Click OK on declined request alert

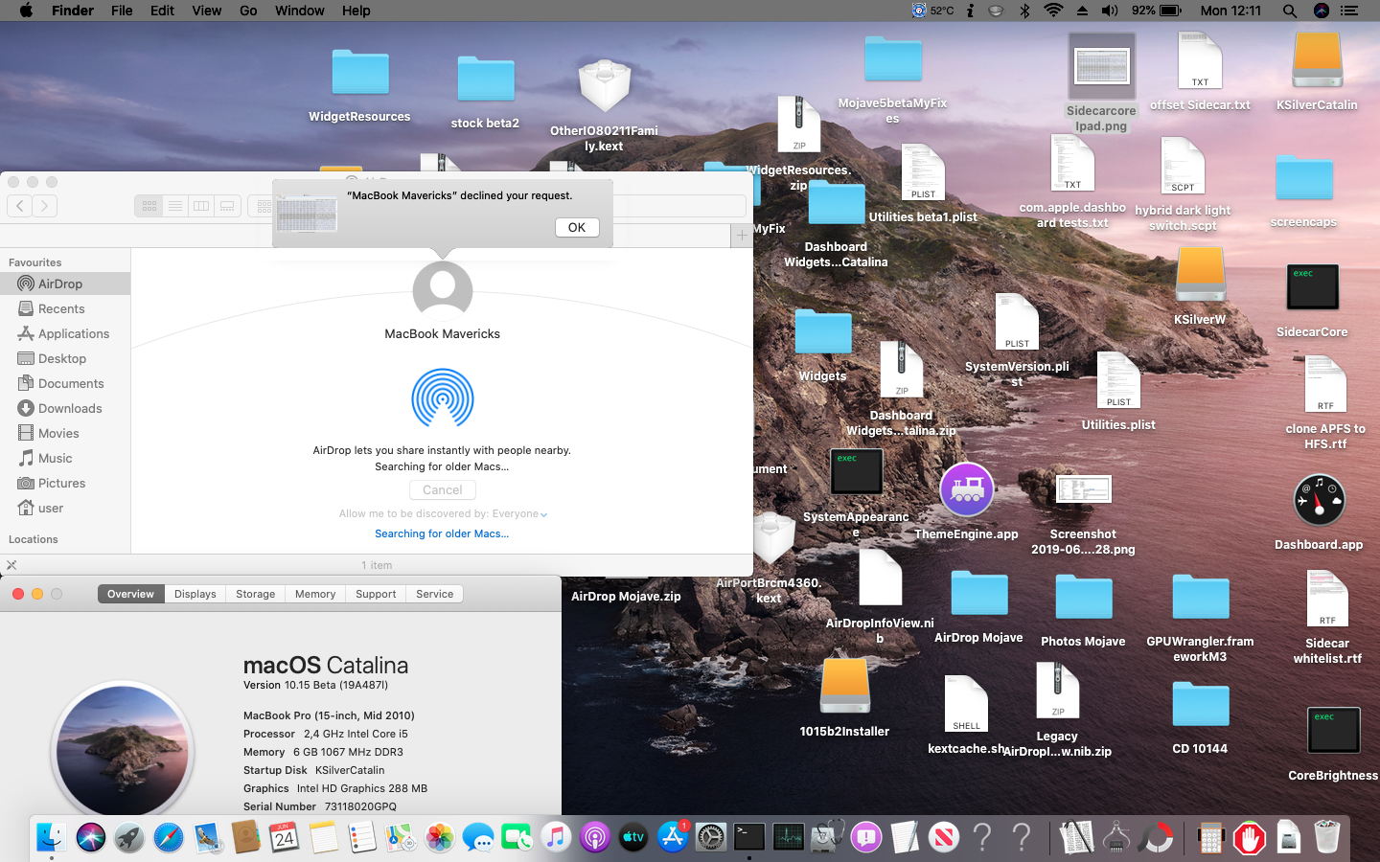point(577,227)
